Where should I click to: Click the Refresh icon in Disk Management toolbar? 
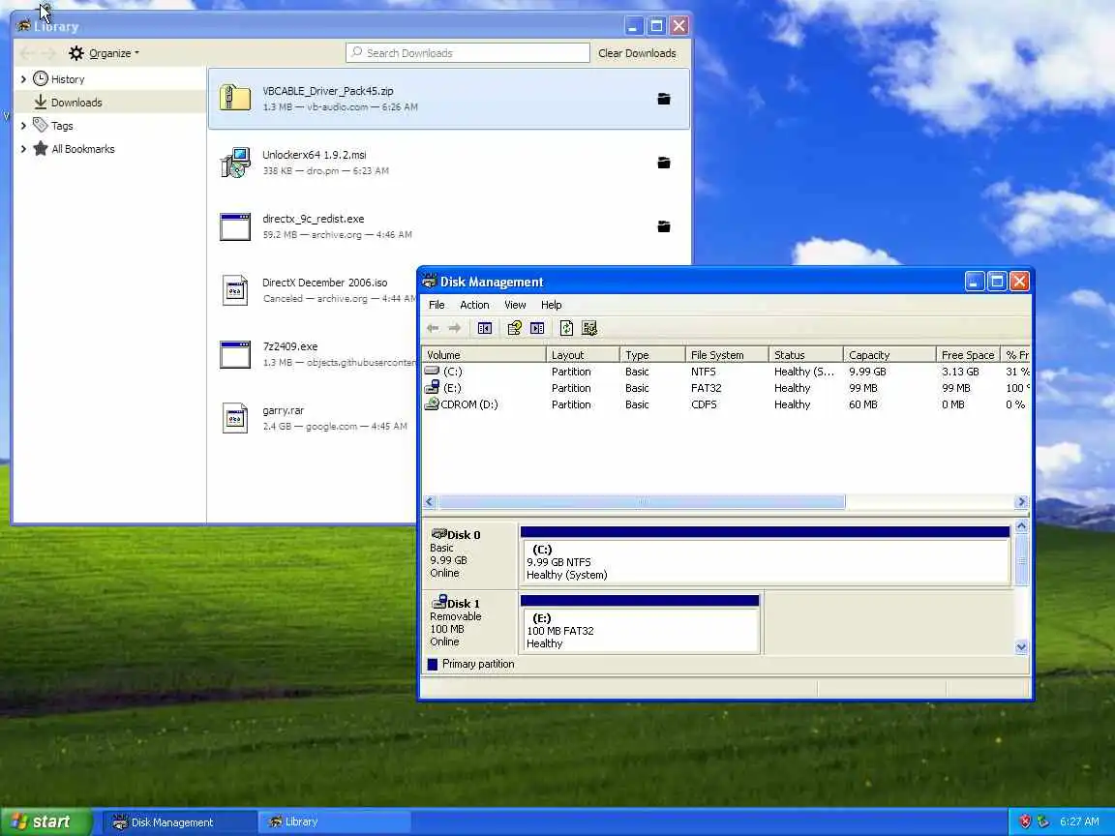[x=567, y=328]
